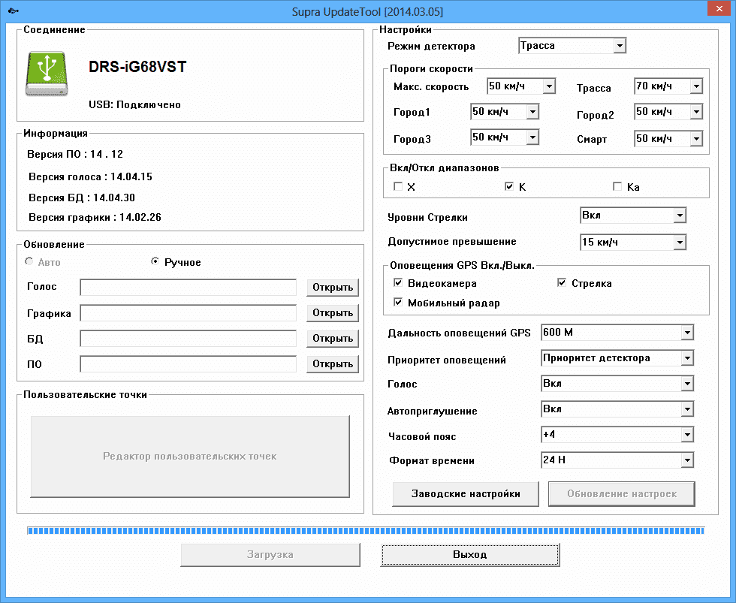The image size is (736, 603).
Task: Click Открыть button for Графика file
Action: coord(332,312)
